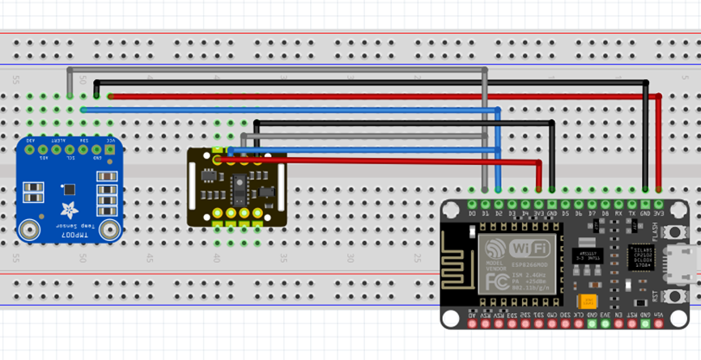Select the long red wire from TMP007 VCC

point(384,96)
